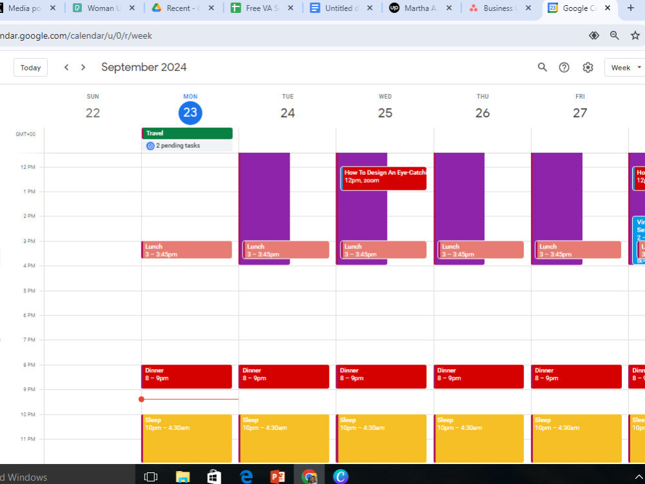Select Monday 23 date circle
This screenshot has height=484, width=645.
click(x=190, y=113)
